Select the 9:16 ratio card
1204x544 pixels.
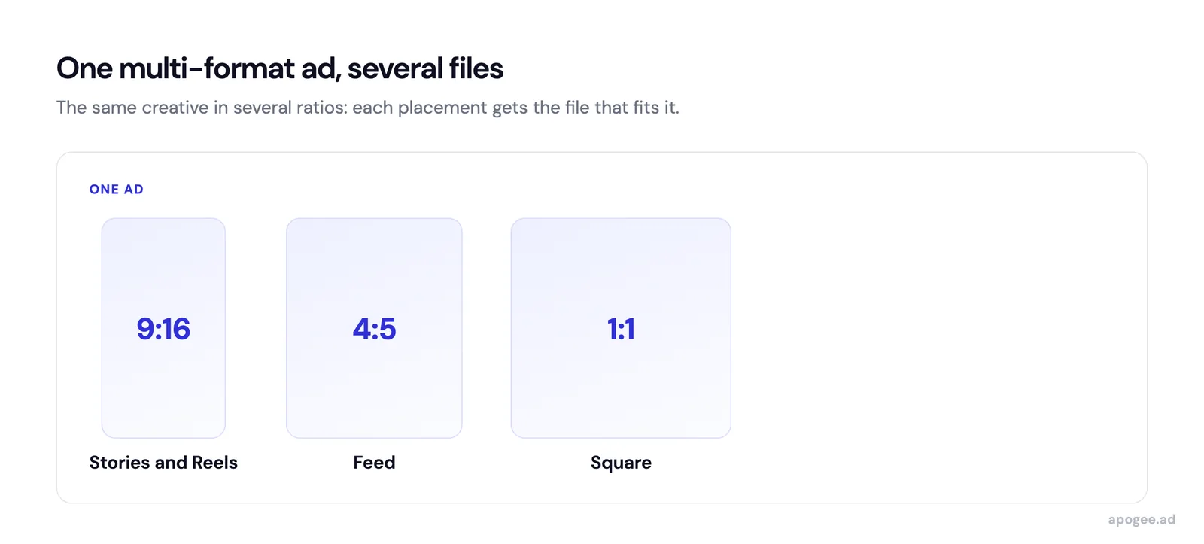[163, 328]
